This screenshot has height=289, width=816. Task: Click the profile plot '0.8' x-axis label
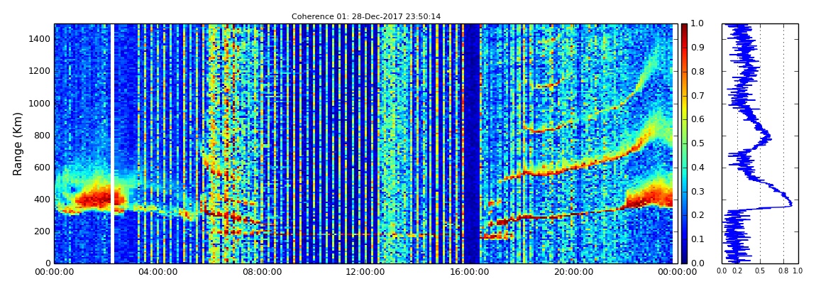click(x=783, y=271)
